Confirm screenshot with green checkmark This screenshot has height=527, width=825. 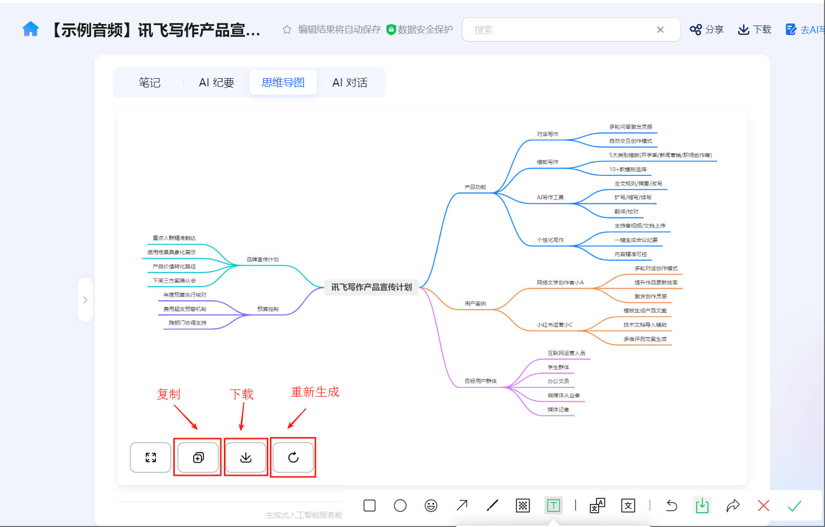point(794,506)
